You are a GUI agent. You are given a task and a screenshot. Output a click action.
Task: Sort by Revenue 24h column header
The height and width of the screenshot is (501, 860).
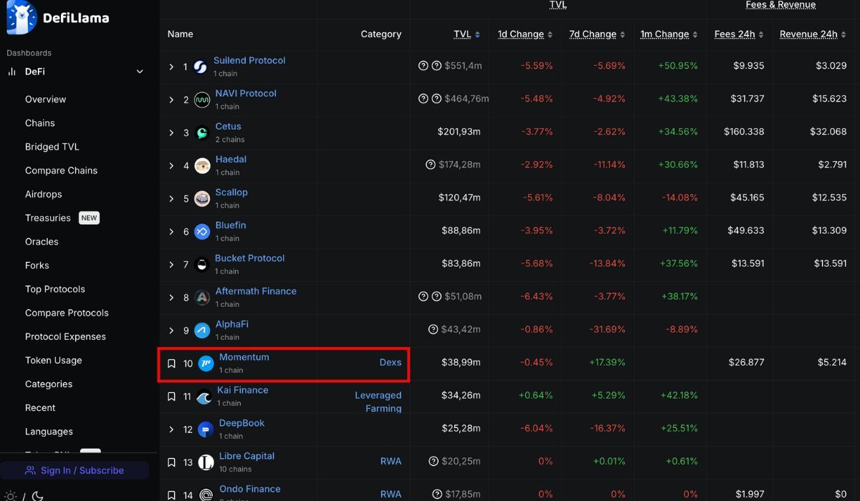(813, 34)
